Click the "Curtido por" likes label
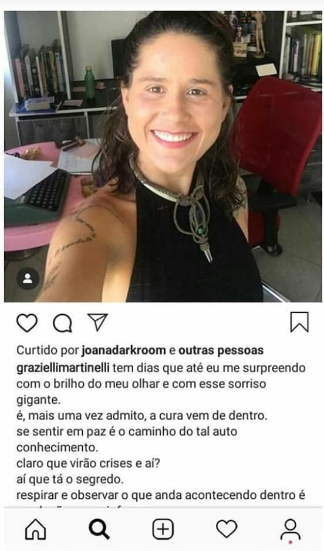The height and width of the screenshot is (551, 324). click(x=48, y=350)
